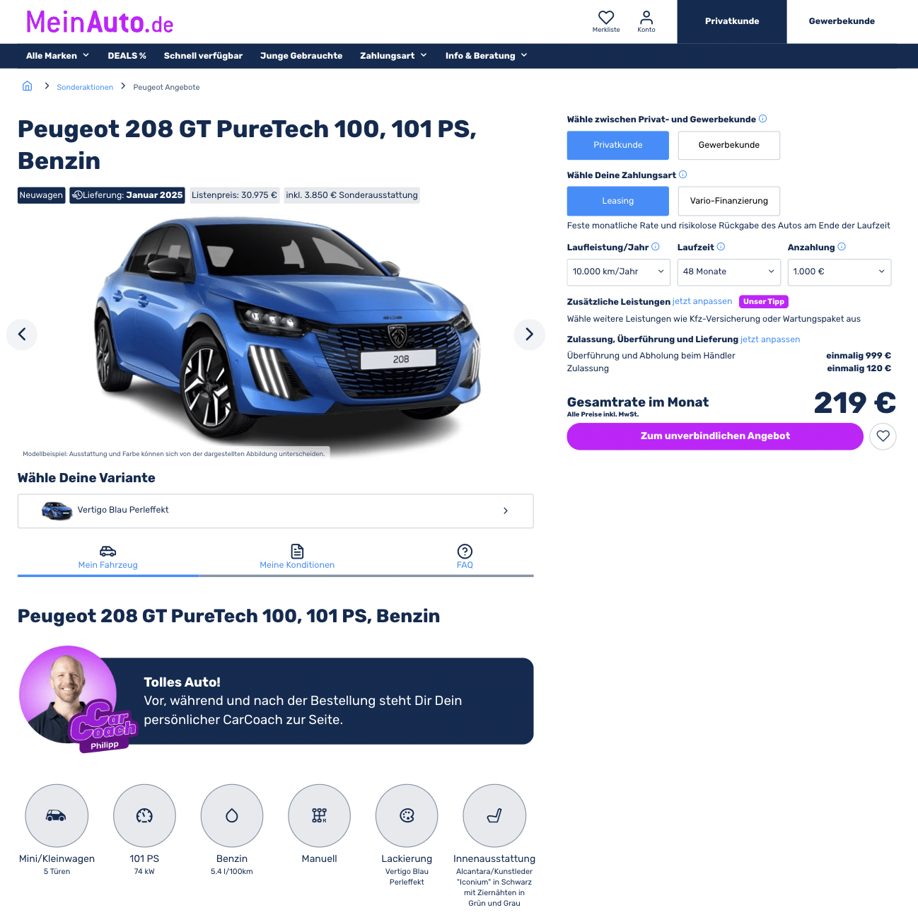The width and height of the screenshot is (918, 915).
Task: Click the blue Peugeot 208 main image
Action: click(286, 332)
